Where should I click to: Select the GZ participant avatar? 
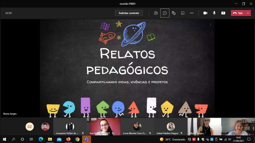29,127
